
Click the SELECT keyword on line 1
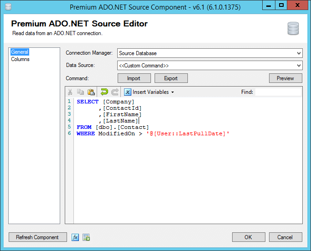[x=88, y=102]
